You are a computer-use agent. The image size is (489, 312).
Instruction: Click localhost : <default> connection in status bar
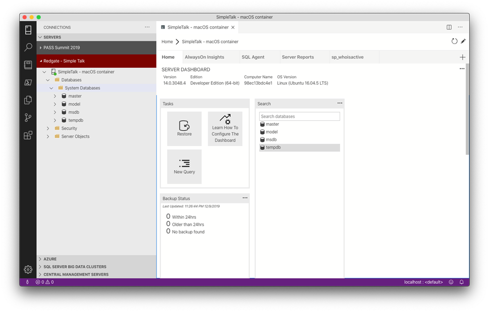423,282
